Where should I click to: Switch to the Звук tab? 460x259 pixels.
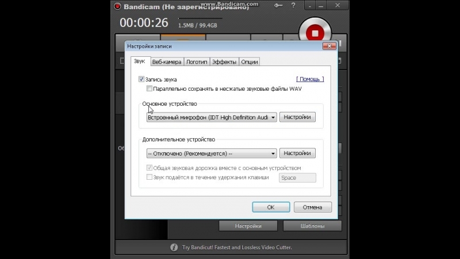(x=139, y=61)
